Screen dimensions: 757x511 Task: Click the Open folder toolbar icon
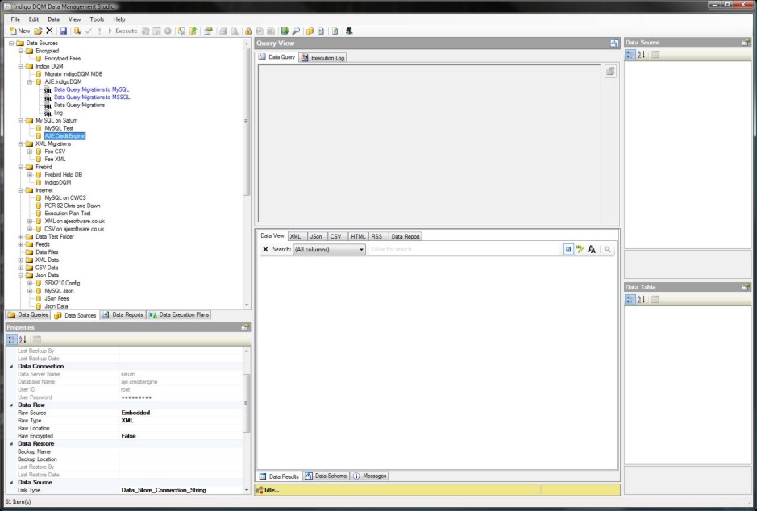click(x=38, y=31)
